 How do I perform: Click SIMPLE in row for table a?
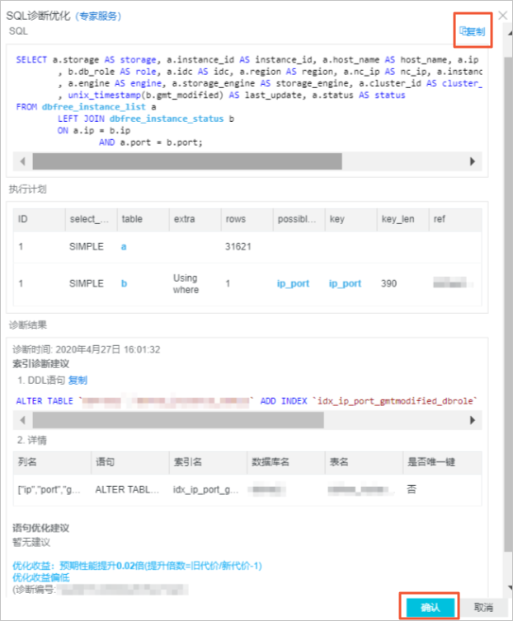point(87,247)
